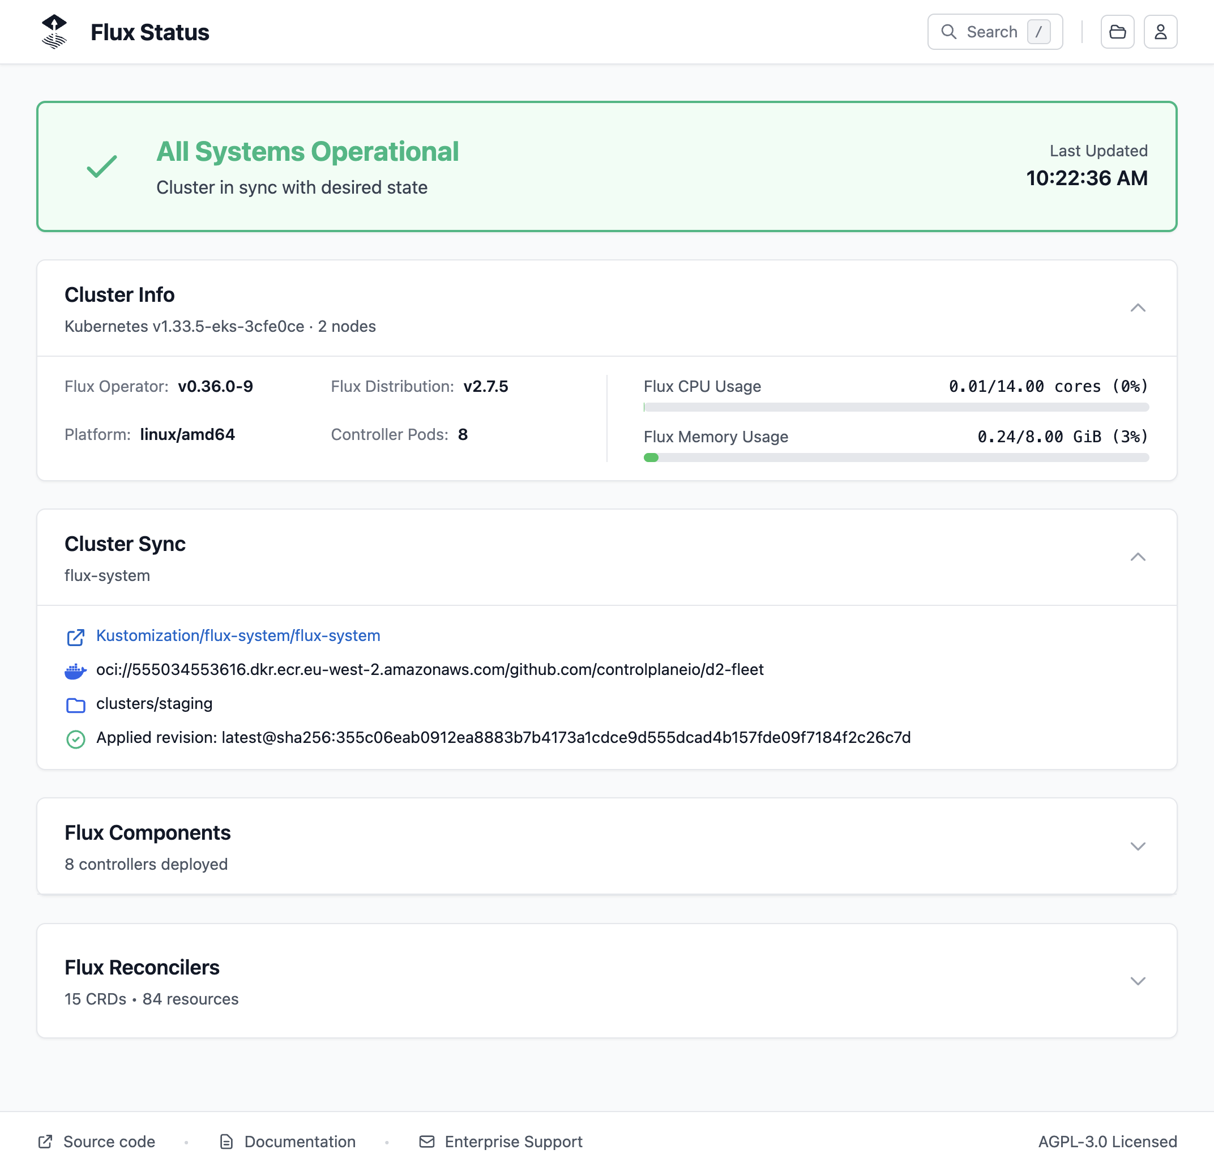Click the document icon beside Documentation
The height and width of the screenshot is (1171, 1214).
point(227,1142)
